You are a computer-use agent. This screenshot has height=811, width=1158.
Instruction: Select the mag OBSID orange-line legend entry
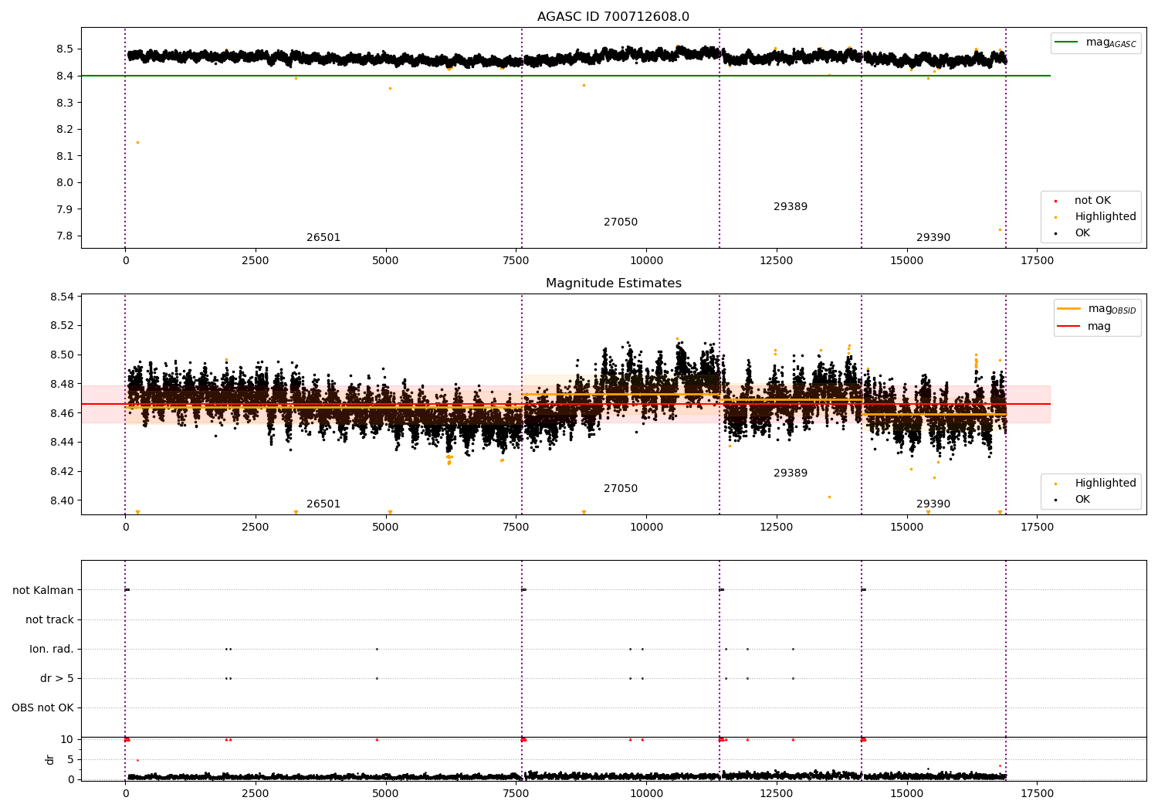pyautogui.click(x=1097, y=309)
